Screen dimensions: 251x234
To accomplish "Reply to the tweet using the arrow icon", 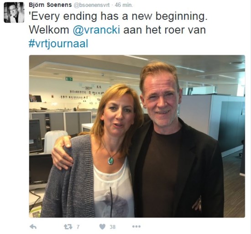I will (33, 227).
